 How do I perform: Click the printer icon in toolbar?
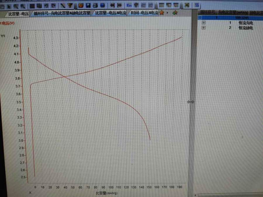point(95,5)
